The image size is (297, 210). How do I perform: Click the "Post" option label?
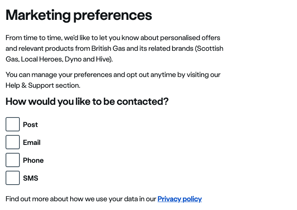[x=30, y=125]
